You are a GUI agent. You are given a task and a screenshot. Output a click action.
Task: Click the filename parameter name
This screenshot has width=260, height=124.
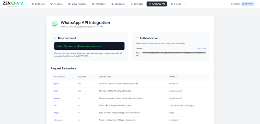[58, 120]
